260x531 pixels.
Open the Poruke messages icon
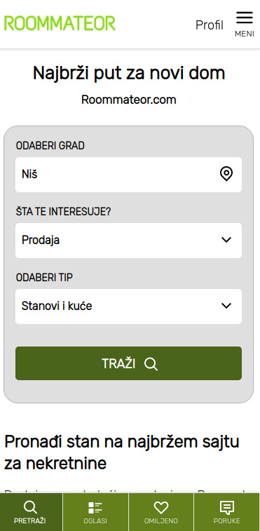click(x=226, y=508)
